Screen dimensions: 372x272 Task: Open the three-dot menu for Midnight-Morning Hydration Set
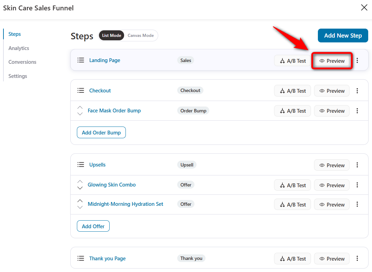pos(357,204)
